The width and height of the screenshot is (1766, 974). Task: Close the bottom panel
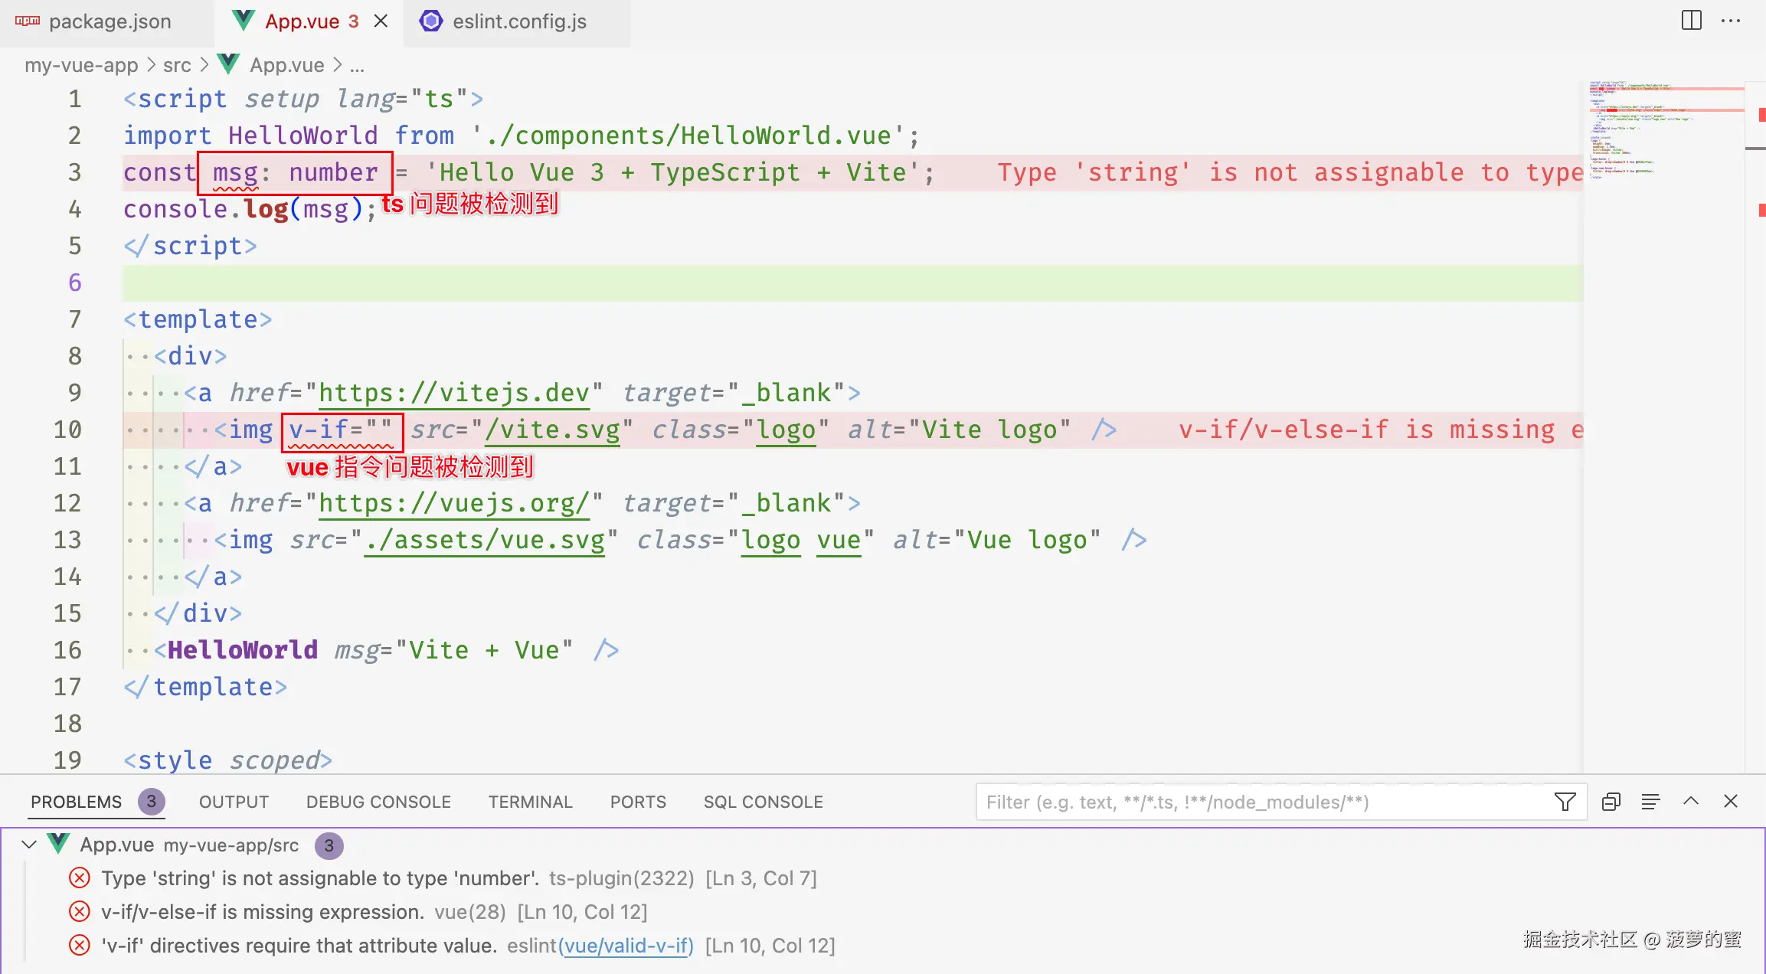pos(1731,802)
